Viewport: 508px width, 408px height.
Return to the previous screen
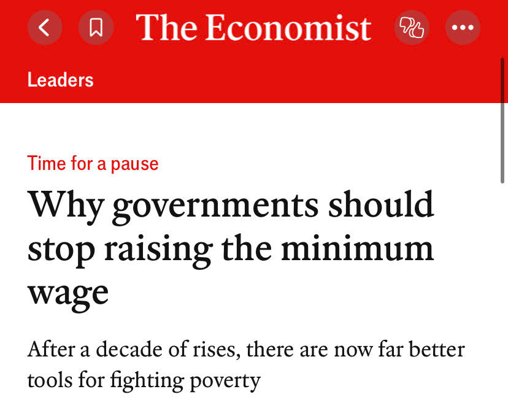(45, 28)
